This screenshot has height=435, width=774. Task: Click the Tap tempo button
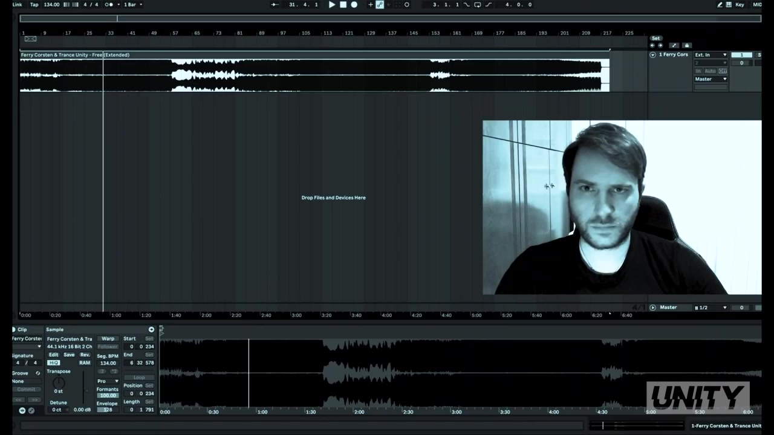[34, 5]
